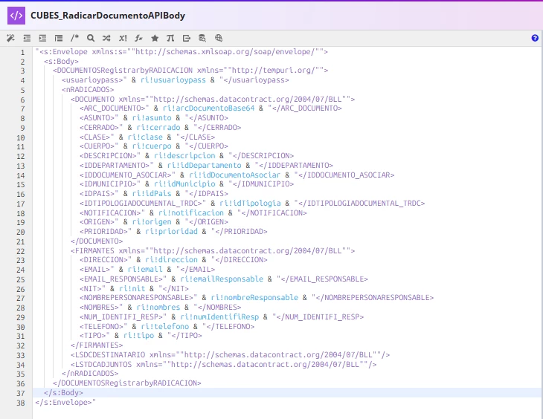Click the globe toolbar icon
543x419 pixels.
point(219,38)
